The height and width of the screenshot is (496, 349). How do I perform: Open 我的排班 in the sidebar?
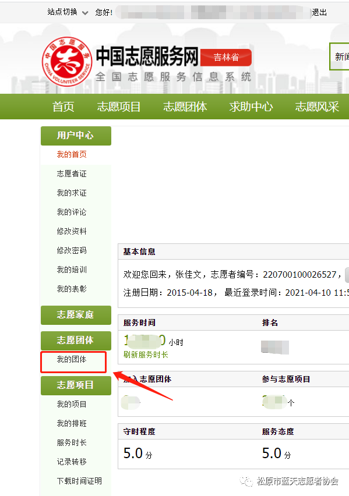coord(72,424)
